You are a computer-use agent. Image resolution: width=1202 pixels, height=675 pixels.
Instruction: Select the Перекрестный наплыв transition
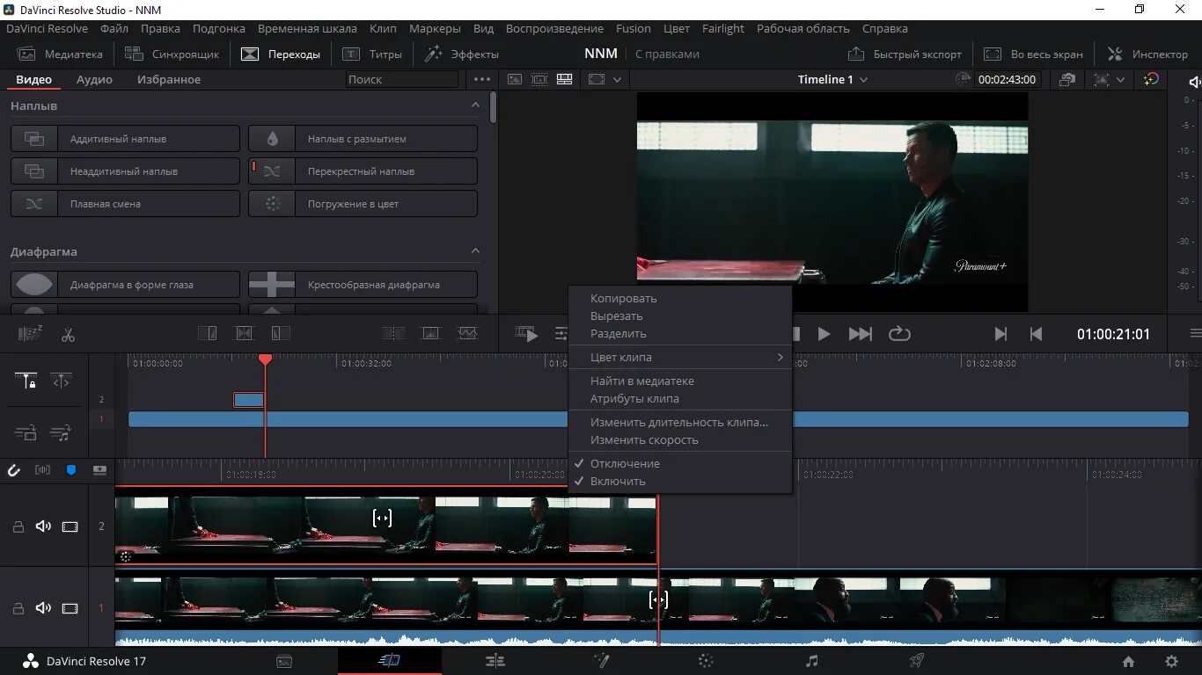363,171
